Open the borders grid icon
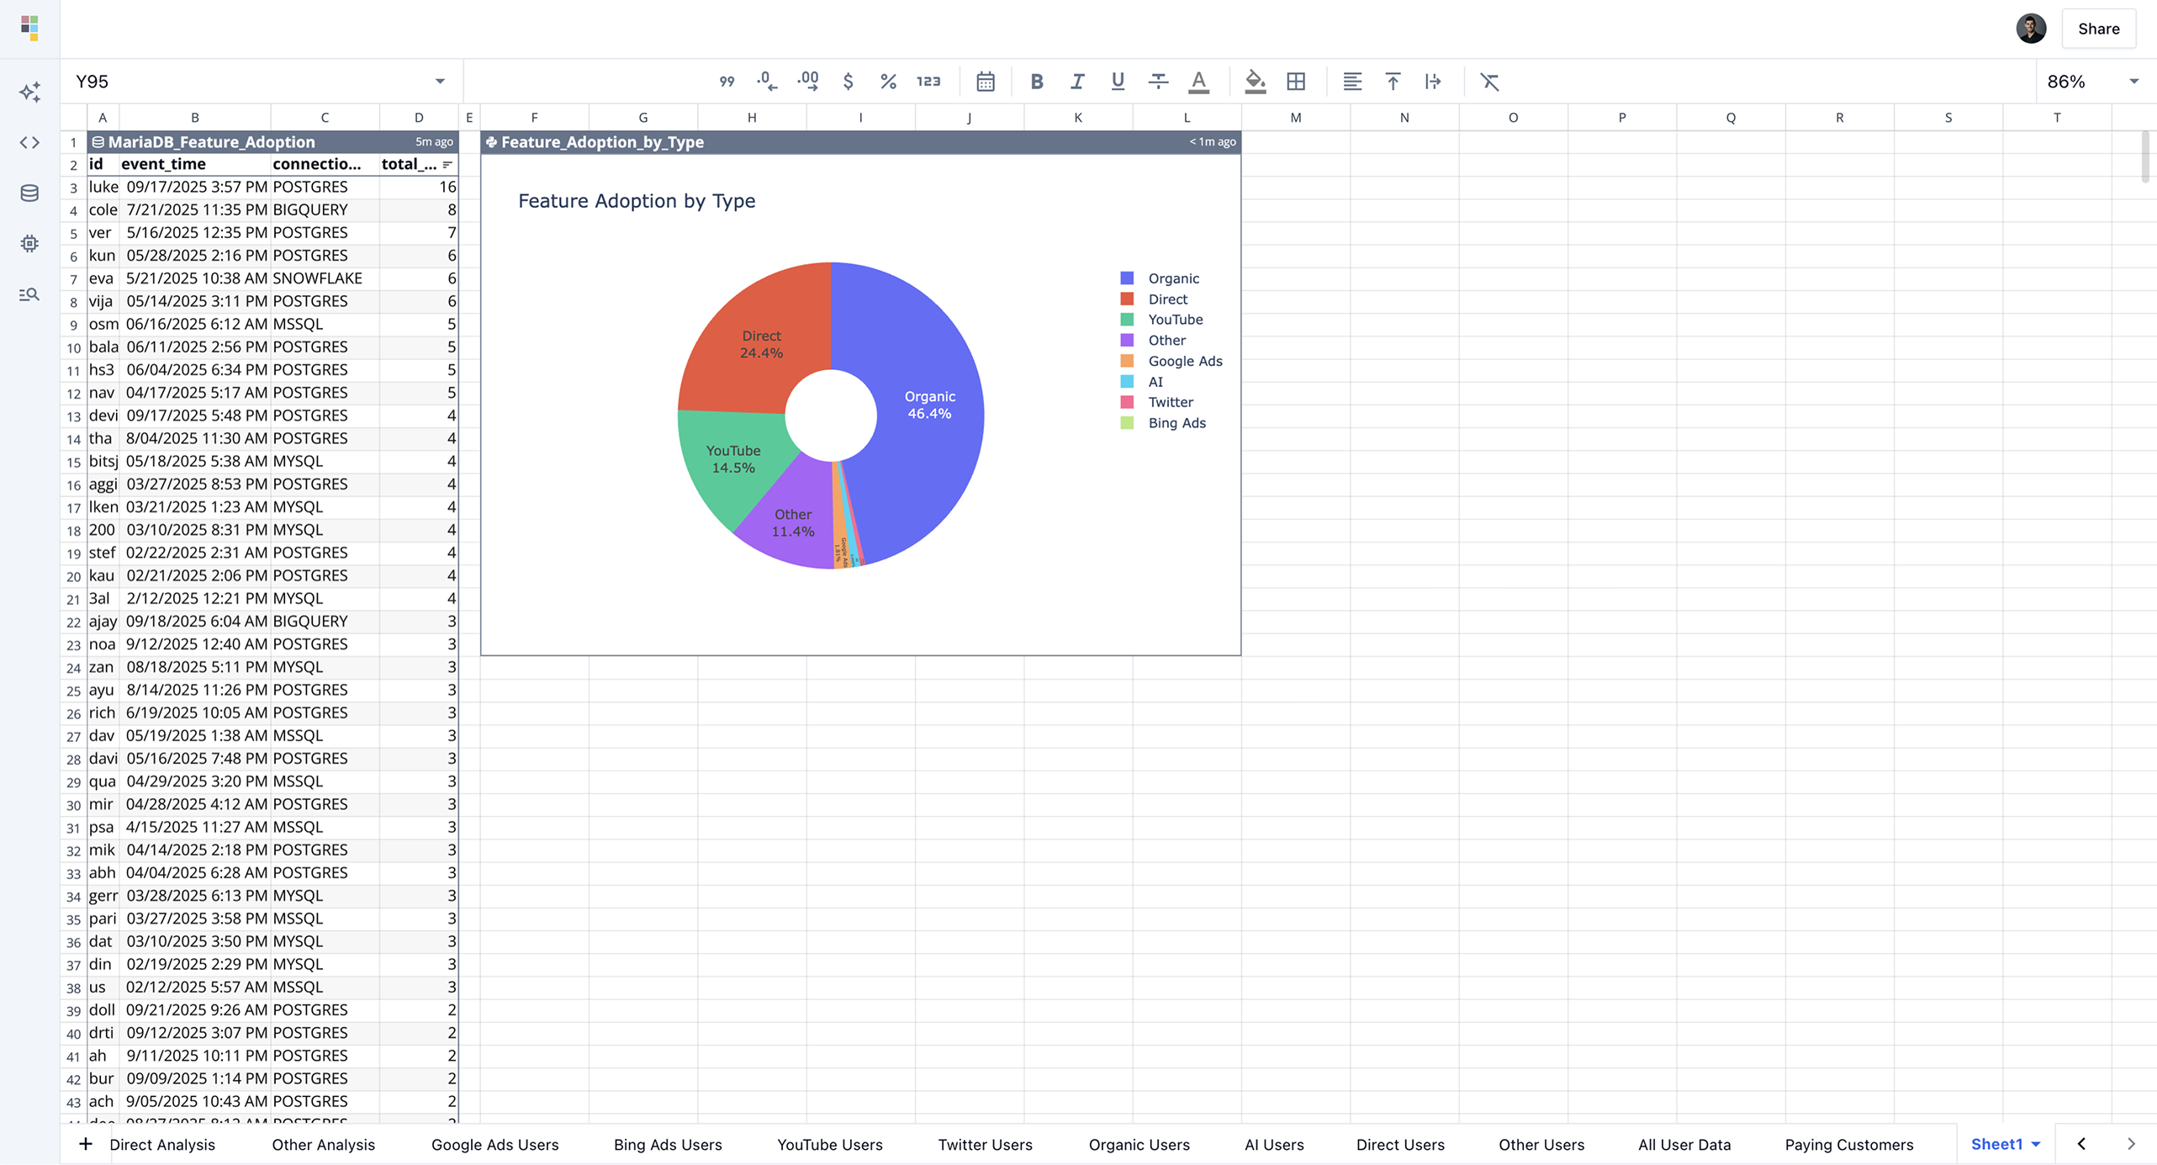The image size is (2157, 1165). 1296,82
